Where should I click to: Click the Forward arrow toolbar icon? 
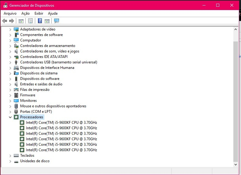pos(12,21)
